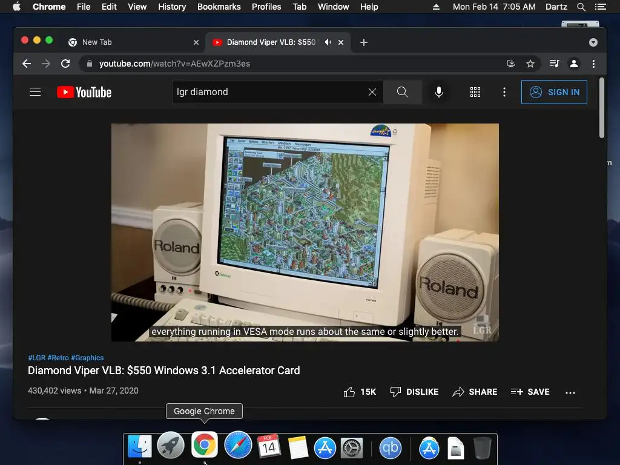
Task: Open System Preferences from the Dock
Action: pos(352,448)
